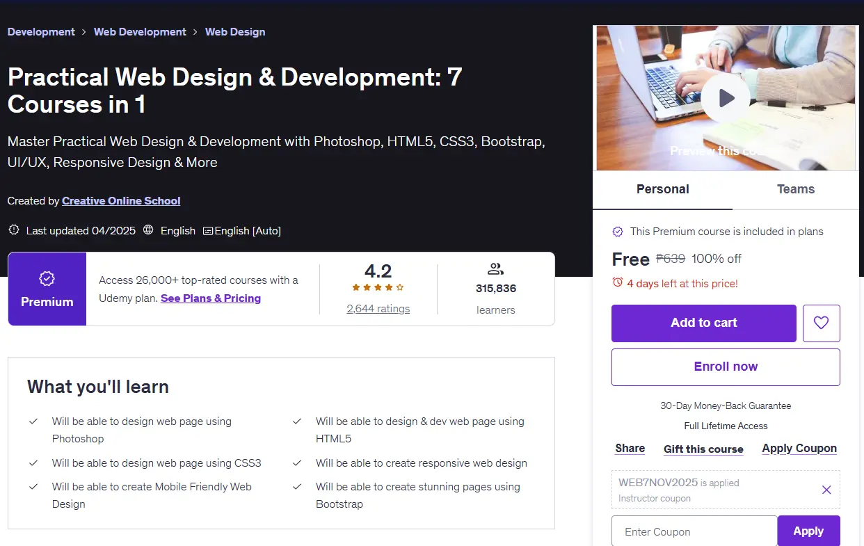Click 'This Premium course is included in plans'
This screenshot has height=546, width=864.
(726, 231)
